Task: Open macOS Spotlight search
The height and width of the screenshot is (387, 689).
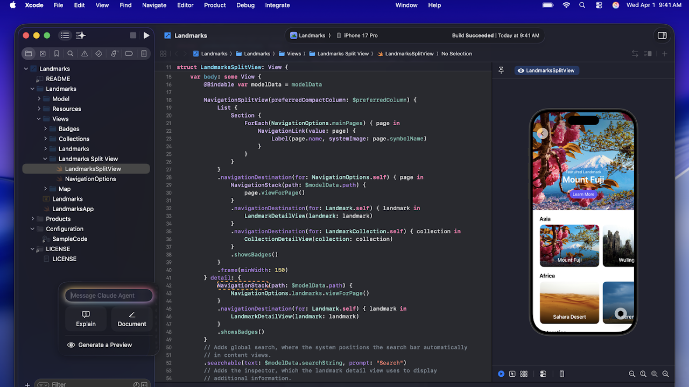Action: click(x=582, y=5)
